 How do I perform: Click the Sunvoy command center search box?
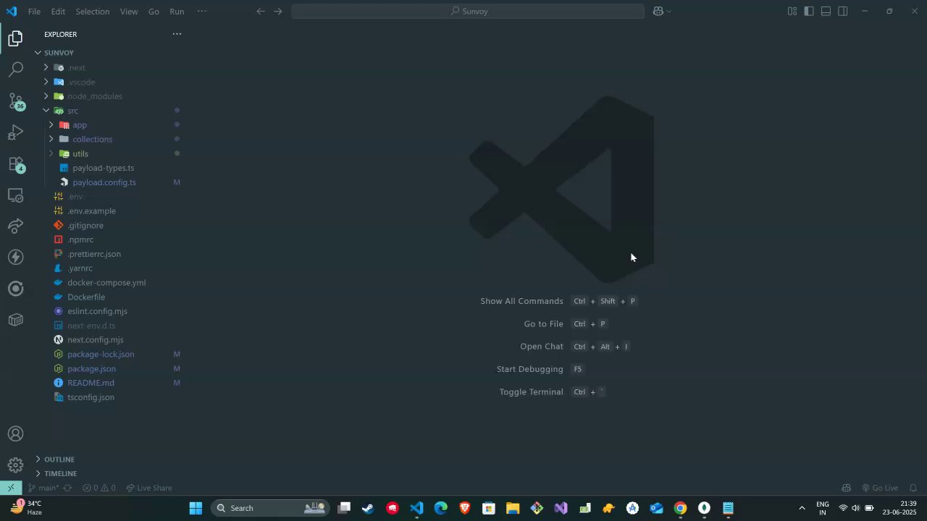point(468,11)
